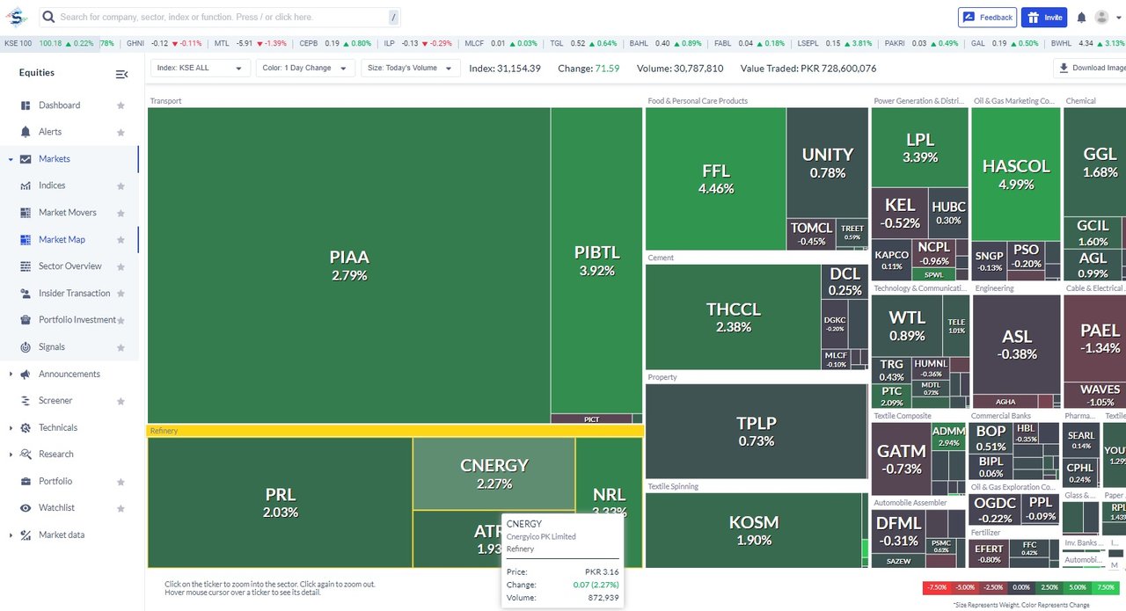Open the Index: KSE ALL dropdown
The image size is (1126, 611).
[x=200, y=68]
